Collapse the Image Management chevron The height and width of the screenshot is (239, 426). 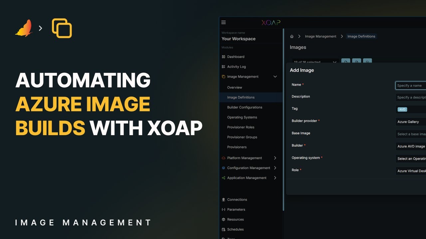click(275, 77)
